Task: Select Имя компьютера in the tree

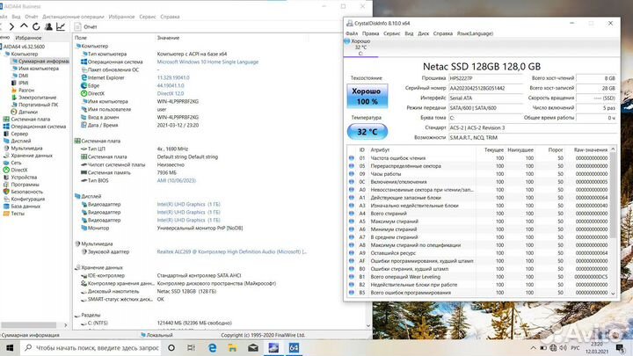Action: point(35,69)
